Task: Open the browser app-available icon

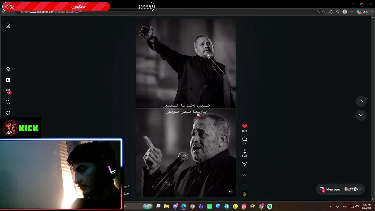Action: click(318, 12)
